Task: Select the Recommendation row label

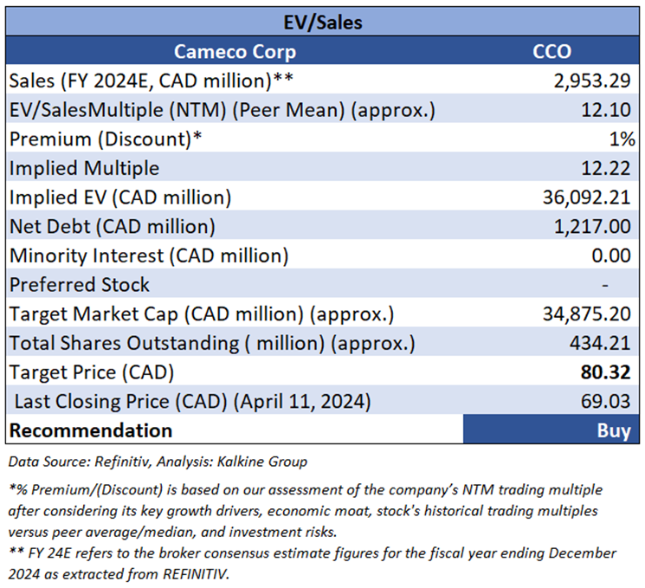Action: pyautogui.click(x=91, y=430)
